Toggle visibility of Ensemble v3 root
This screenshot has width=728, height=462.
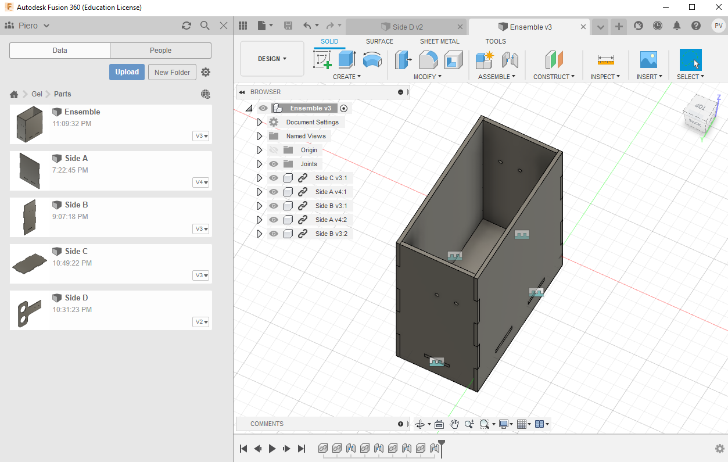(x=263, y=108)
